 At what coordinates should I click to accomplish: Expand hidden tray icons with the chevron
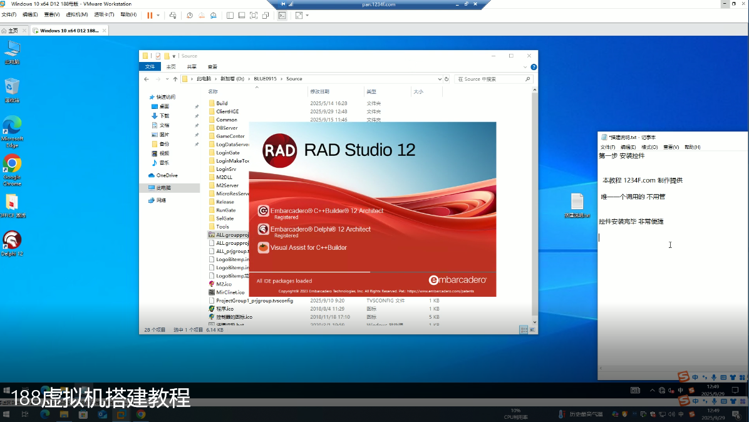pyautogui.click(x=652, y=390)
